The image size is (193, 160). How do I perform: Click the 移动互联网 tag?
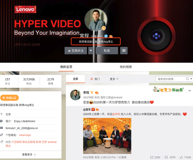(x=29, y=142)
